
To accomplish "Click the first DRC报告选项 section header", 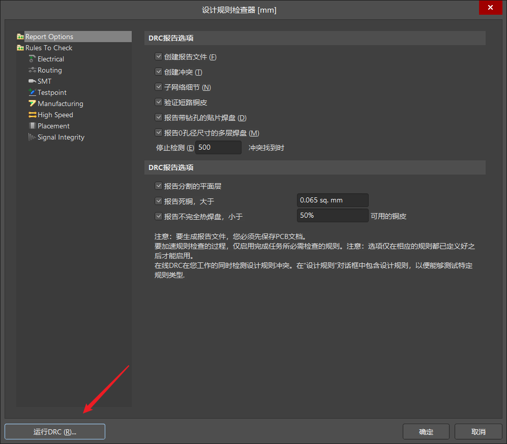I will click(315, 38).
